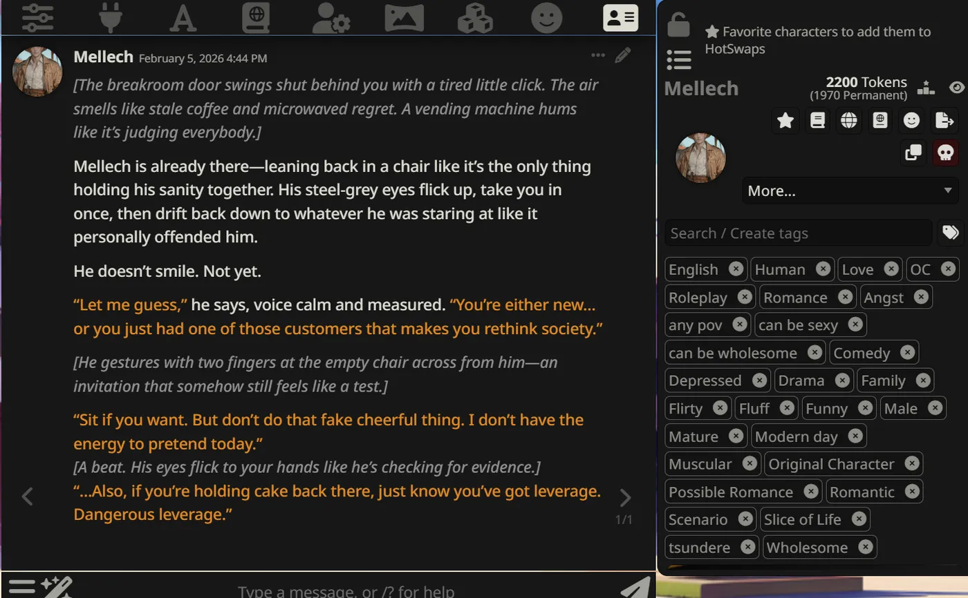
Task: Send message with paper plane button
Action: 635,587
